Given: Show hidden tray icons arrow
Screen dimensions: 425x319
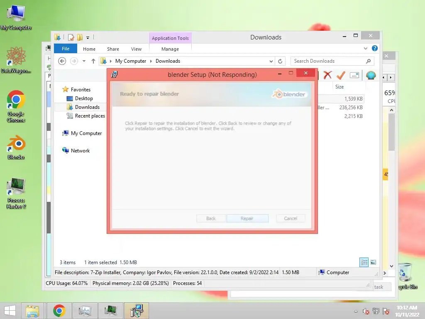Looking at the screenshot, I should point(356,311).
